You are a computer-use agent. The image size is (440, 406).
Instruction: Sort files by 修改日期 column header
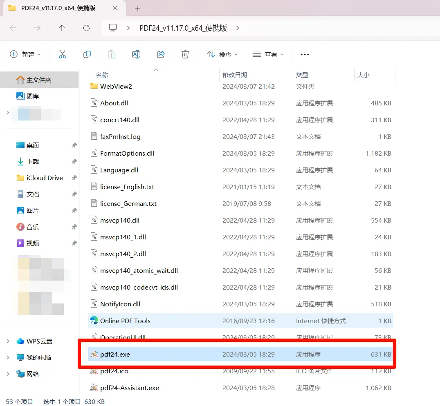(235, 75)
